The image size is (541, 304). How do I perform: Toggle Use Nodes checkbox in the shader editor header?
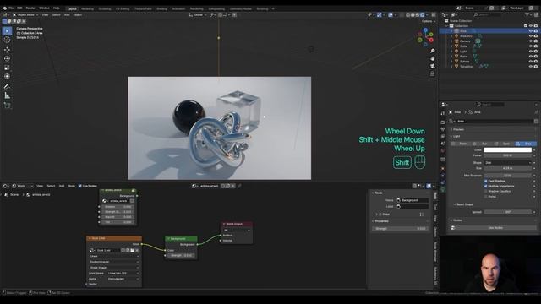coord(80,186)
